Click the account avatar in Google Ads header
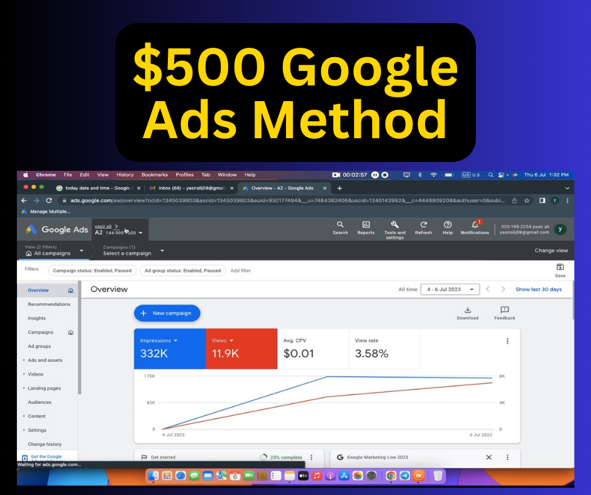 [560, 229]
